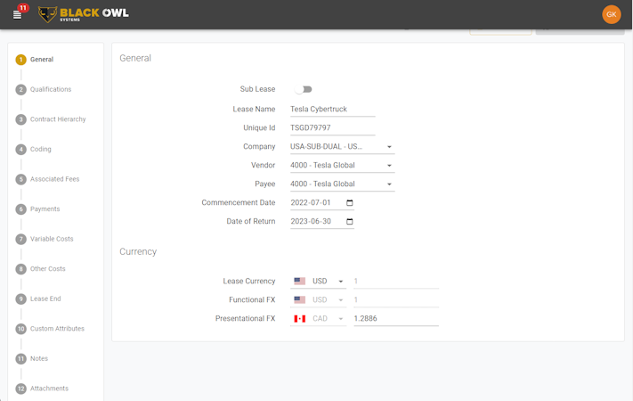Open the Attachments step
Screen dimensions: 633x401
[x=49, y=389]
